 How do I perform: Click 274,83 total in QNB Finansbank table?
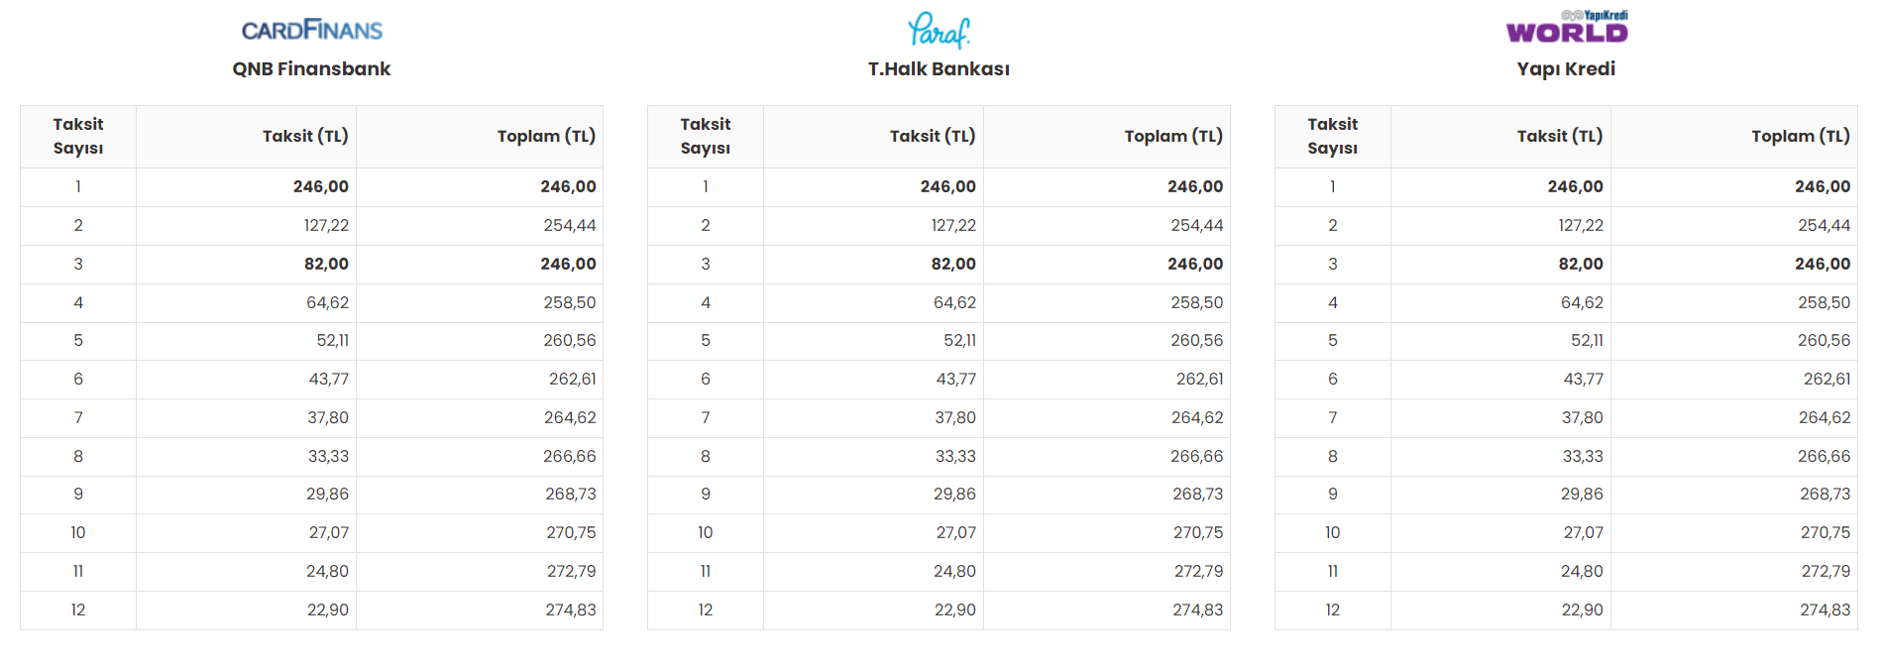coord(571,610)
